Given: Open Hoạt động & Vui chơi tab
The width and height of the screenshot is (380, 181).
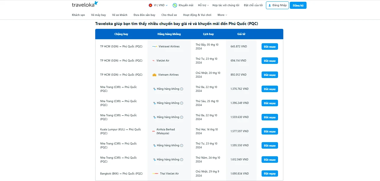Looking at the screenshot, I should click(x=197, y=15).
